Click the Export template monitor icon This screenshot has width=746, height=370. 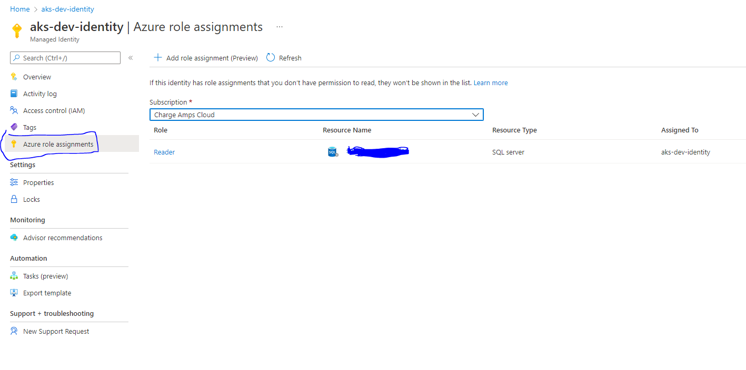click(14, 293)
